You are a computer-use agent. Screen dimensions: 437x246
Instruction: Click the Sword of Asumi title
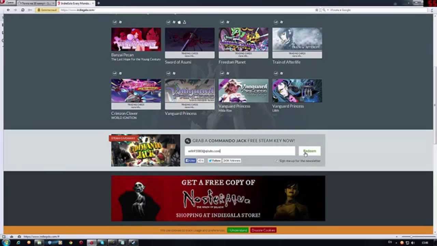click(x=178, y=62)
